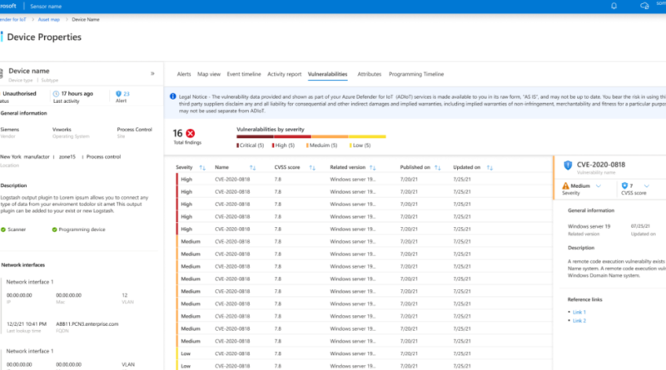Go to Asset map breadcrumb

point(49,19)
